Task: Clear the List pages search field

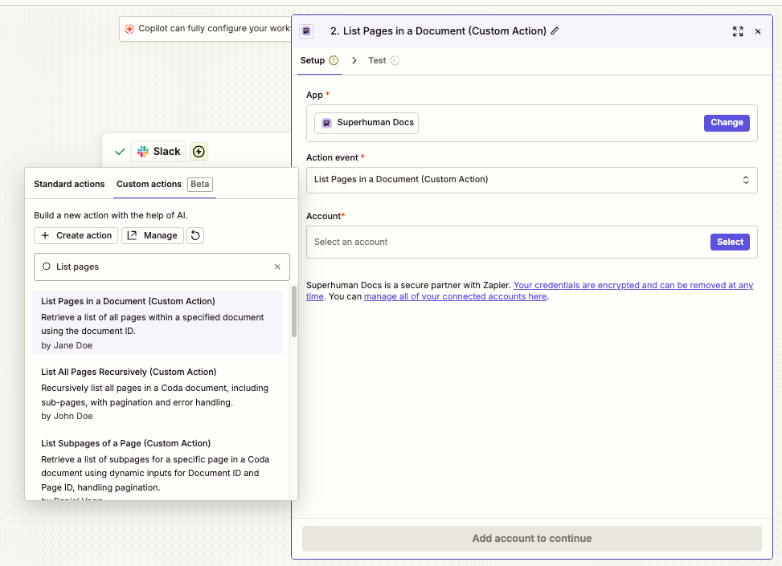Action: pyautogui.click(x=277, y=267)
